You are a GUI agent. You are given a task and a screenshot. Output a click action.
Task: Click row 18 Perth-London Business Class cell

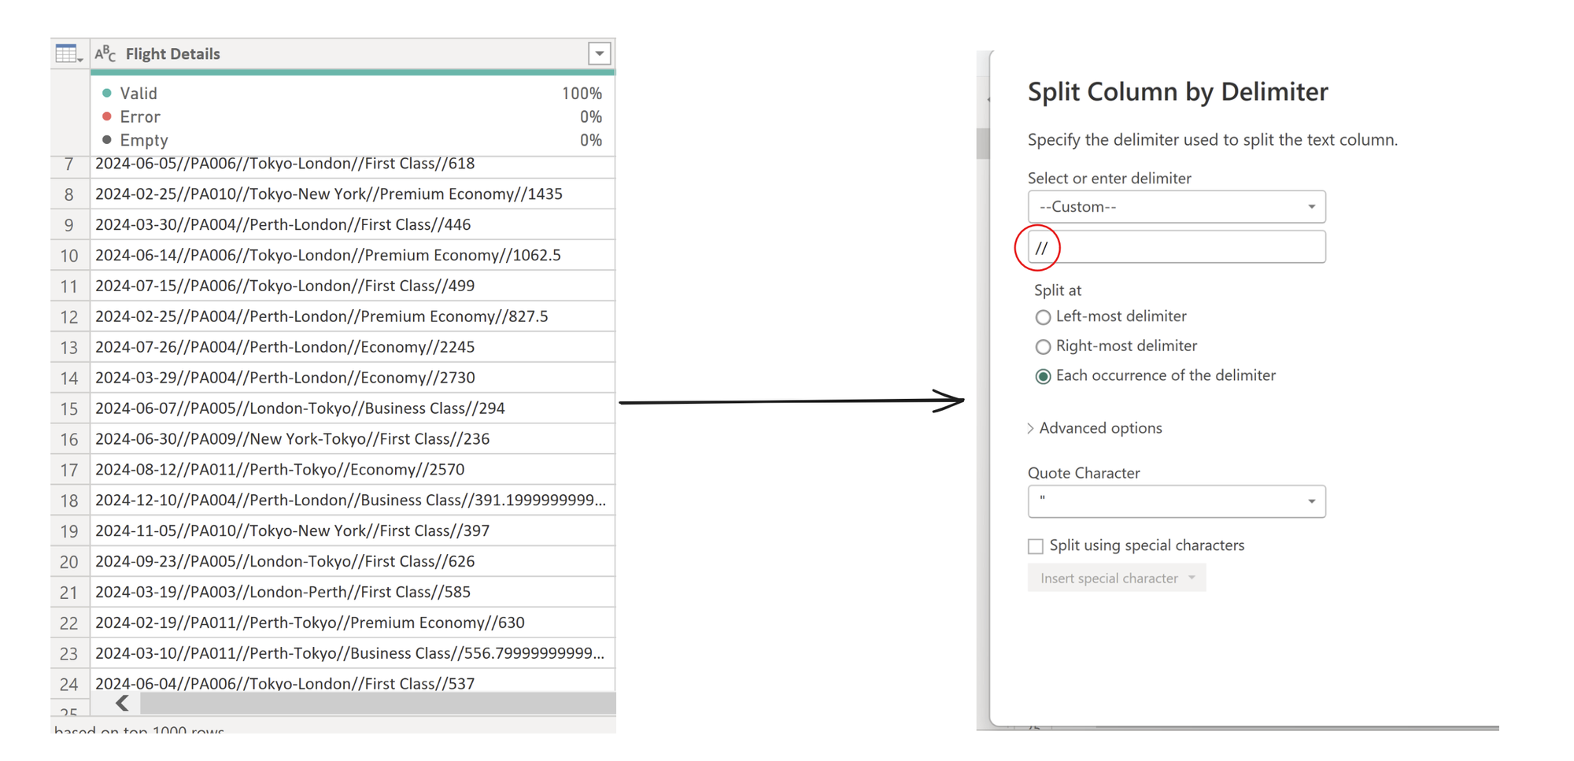point(350,501)
